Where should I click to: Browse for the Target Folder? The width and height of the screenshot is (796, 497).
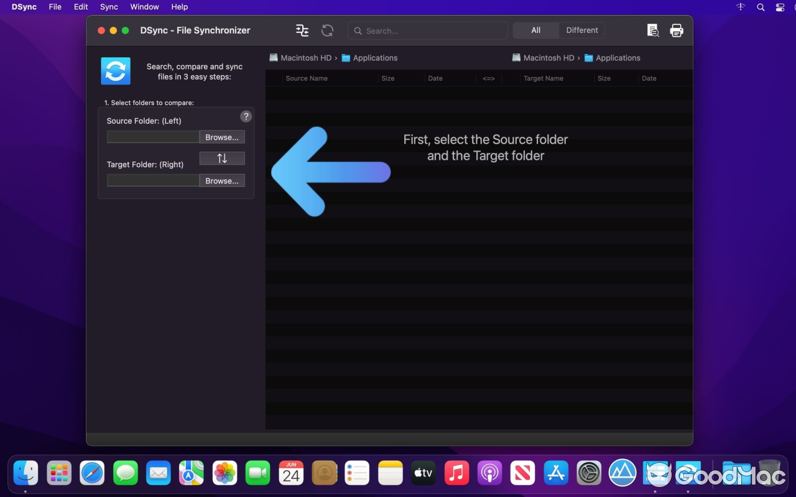click(222, 180)
